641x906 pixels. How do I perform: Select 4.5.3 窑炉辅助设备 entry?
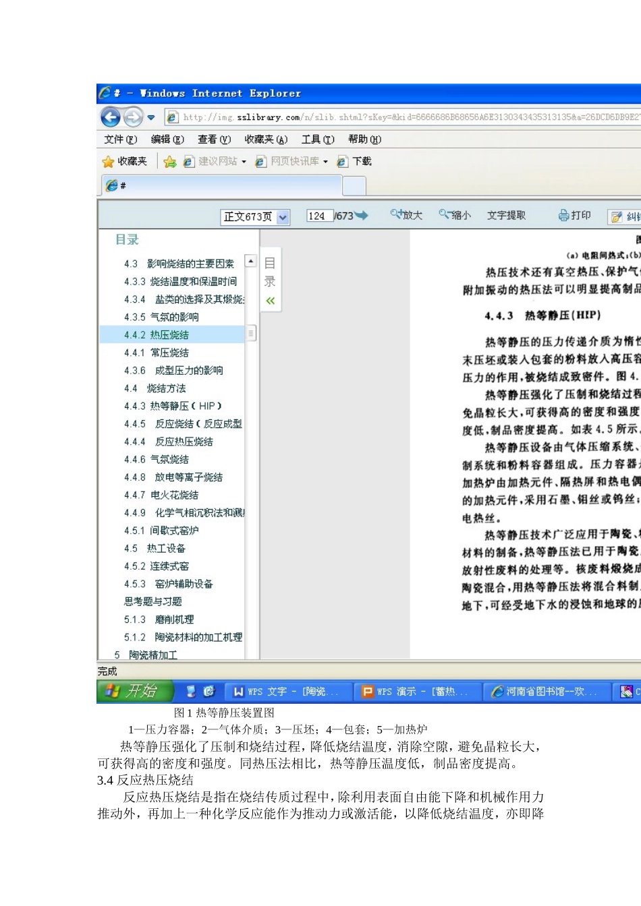[x=168, y=584]
